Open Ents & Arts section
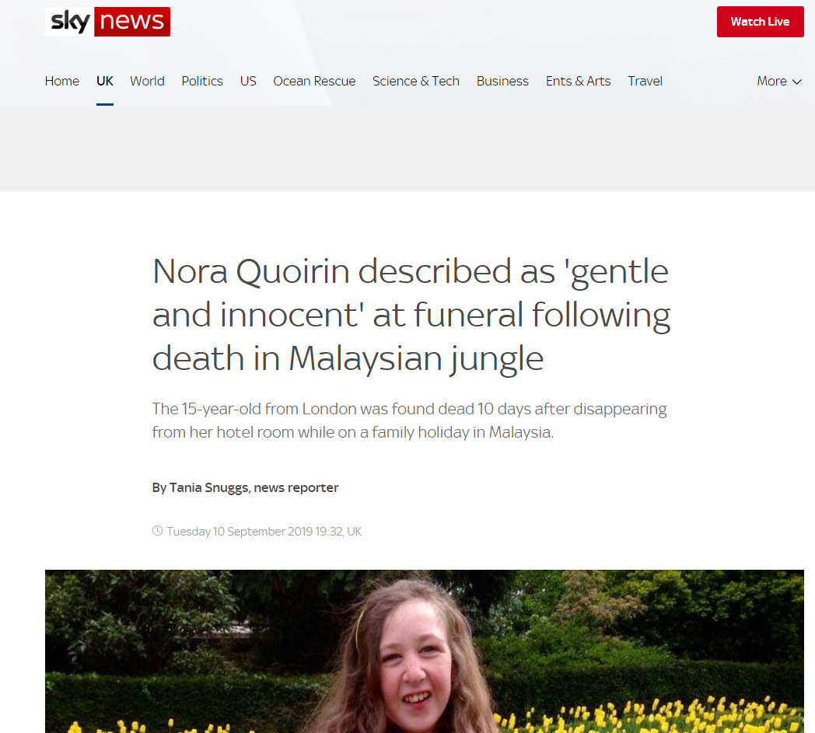Viewport: 815px width, 733px height. (x=578, y=81)
